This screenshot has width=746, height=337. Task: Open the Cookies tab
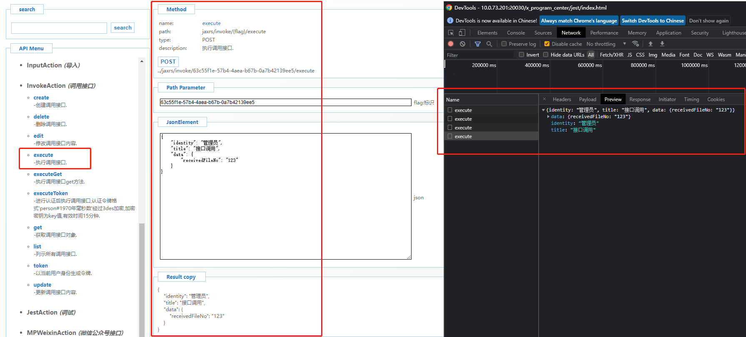(716, 99)
